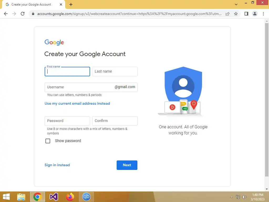
Task: Open the Chrome profile avatar icon
Action: pos(255,14)
